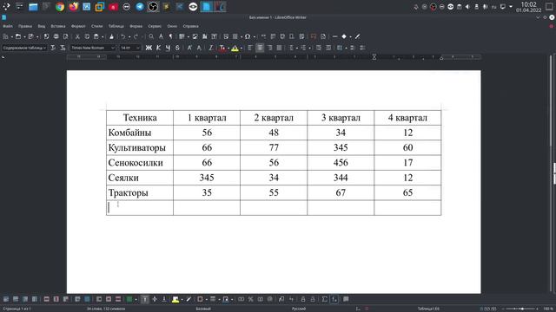Click the table borders icon
Screen dimensions: 556x312
200,299
